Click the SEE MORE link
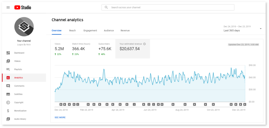The height and width of the screenshot is (128, 269). 60,118
